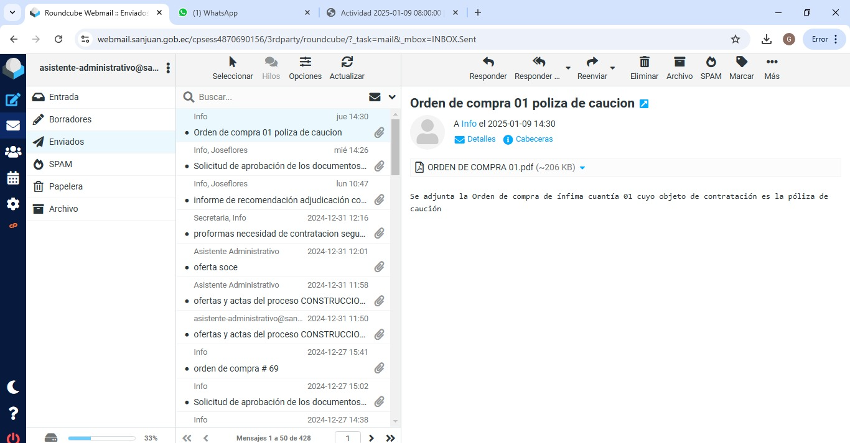
Task: Switch to the WhatsApp browser tab
Action: pyautogui.click(x=243, y=12)
